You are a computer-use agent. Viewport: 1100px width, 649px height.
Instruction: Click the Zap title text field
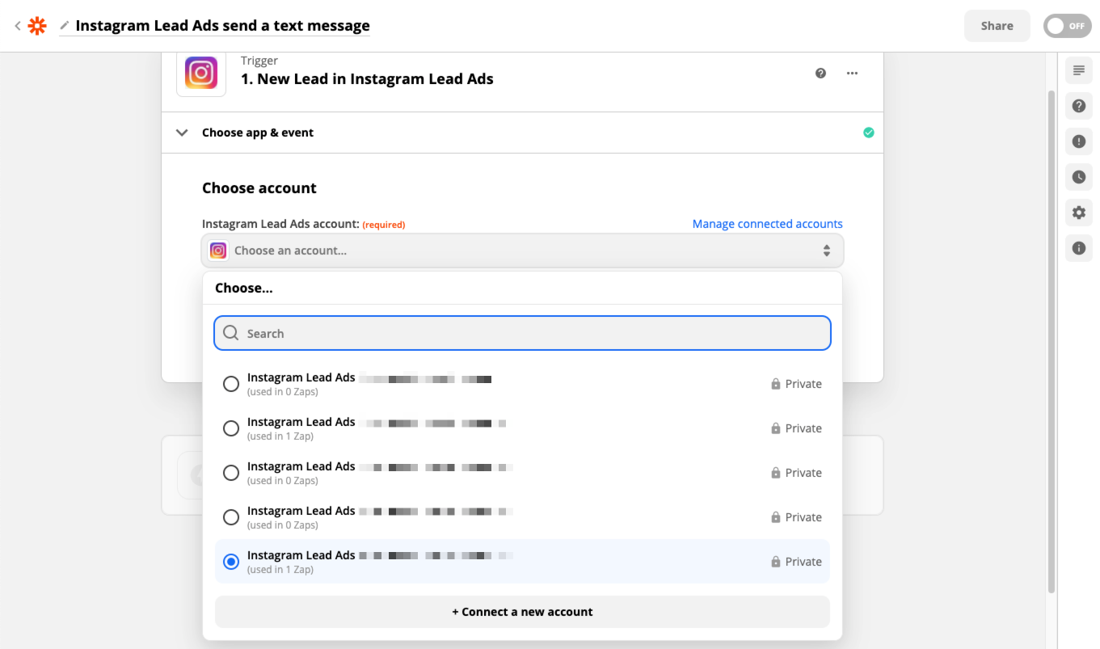(x=222, y=26)
